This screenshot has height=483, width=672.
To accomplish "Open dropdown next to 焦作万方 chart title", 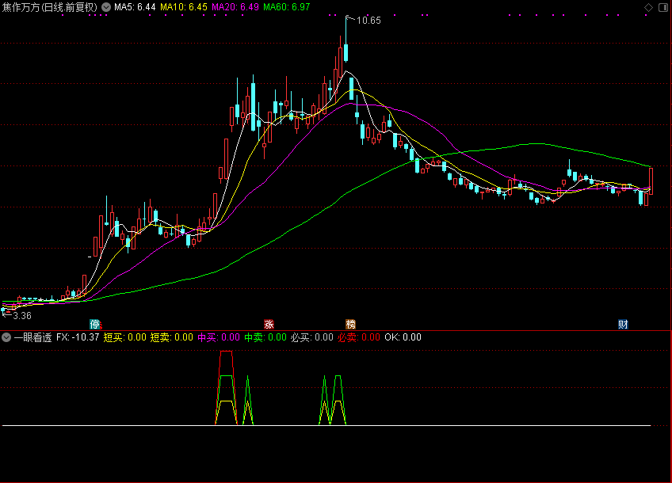I will [x=106, y=7].
